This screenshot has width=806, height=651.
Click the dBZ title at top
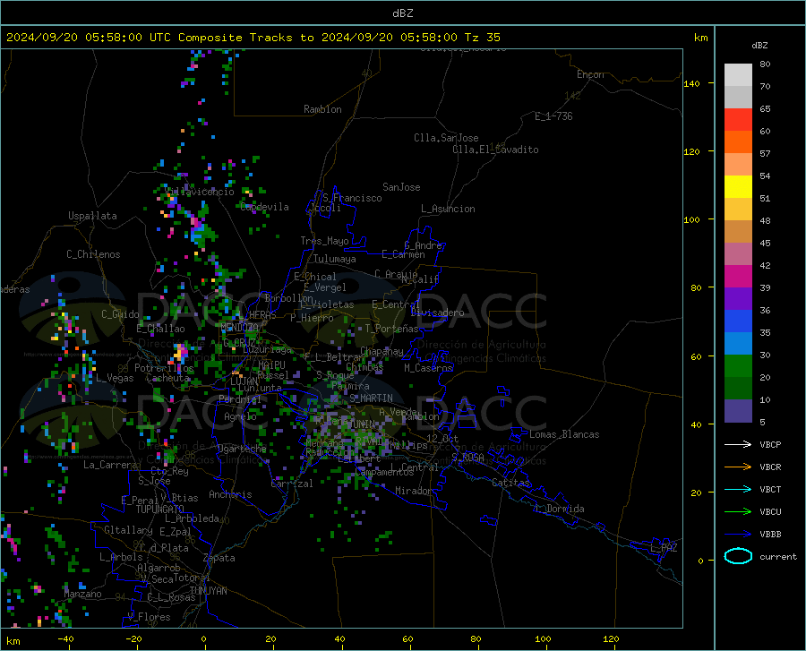tap(402, 13)
